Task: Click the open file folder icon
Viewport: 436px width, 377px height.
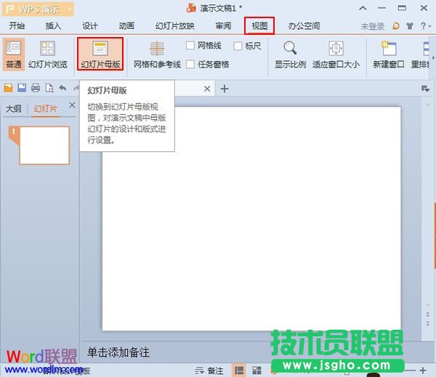Action: tap(8, 88)
